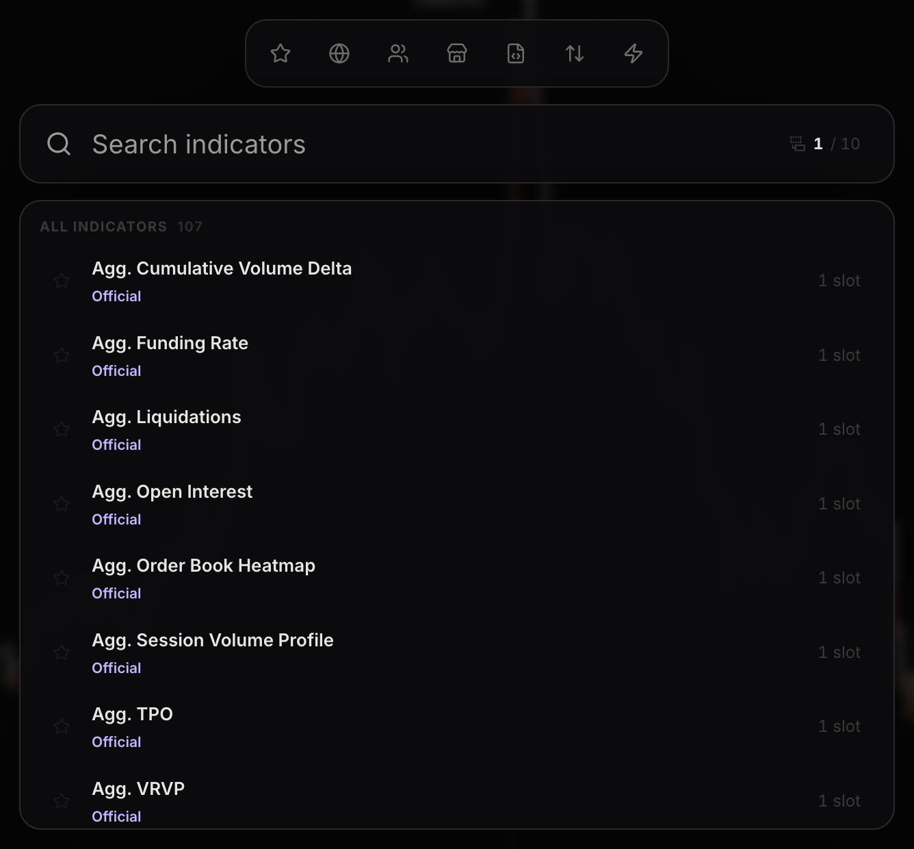Favorite Agg. Order Book Heatmap star

click(x=62, y=578)
